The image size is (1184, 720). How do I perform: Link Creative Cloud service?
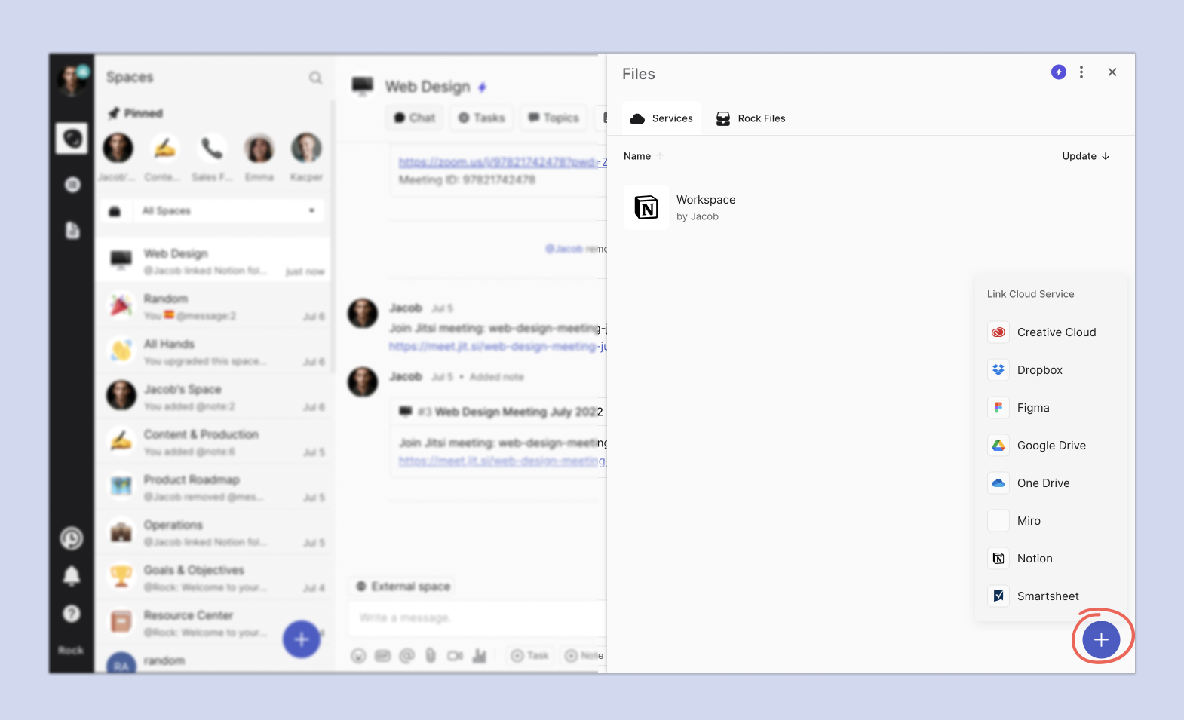point(1055,332)
